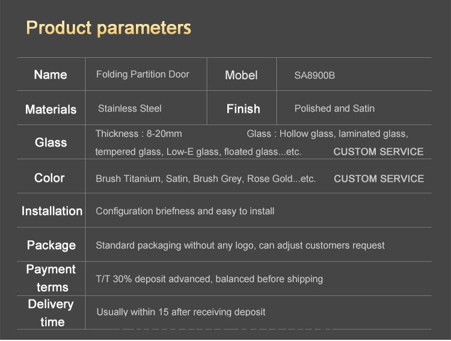The height and width of the screenshot is (341, 451).
Task: Click "Usually within 15 after receiving deposit"
Action: (180, 312)
